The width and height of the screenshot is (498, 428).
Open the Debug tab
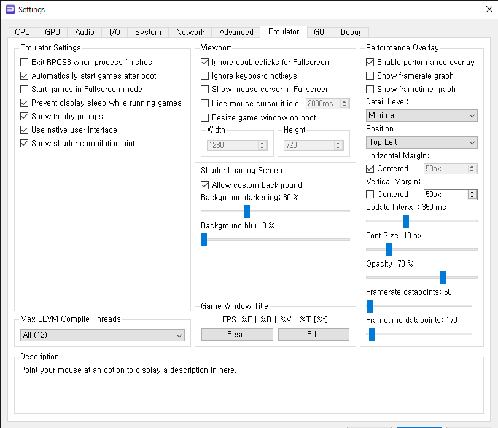352,33
